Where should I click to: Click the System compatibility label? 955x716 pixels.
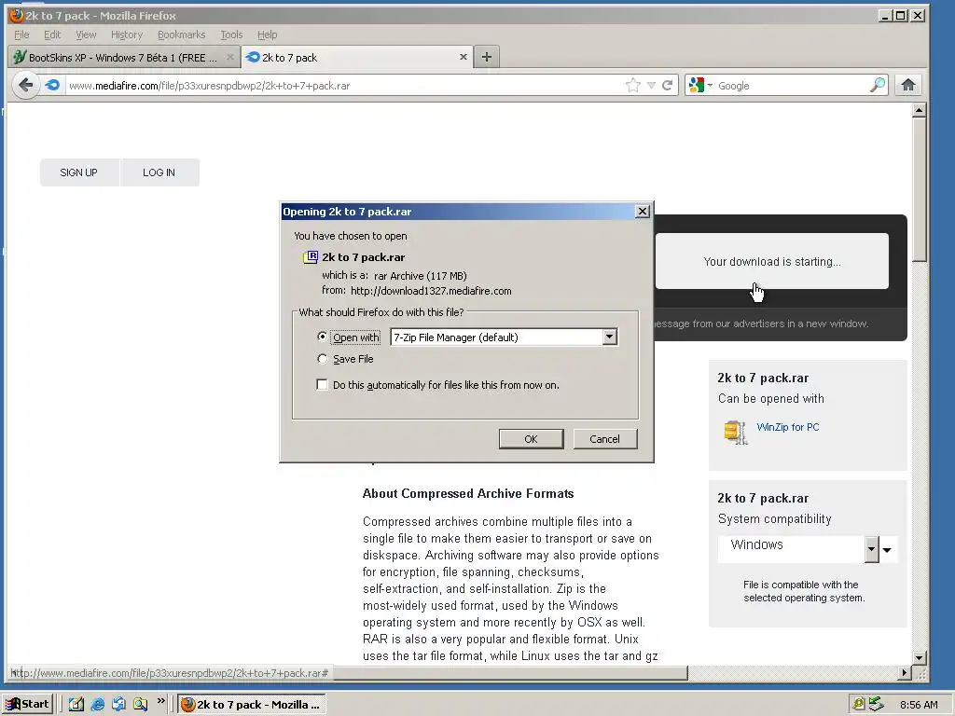pos(774,518)
